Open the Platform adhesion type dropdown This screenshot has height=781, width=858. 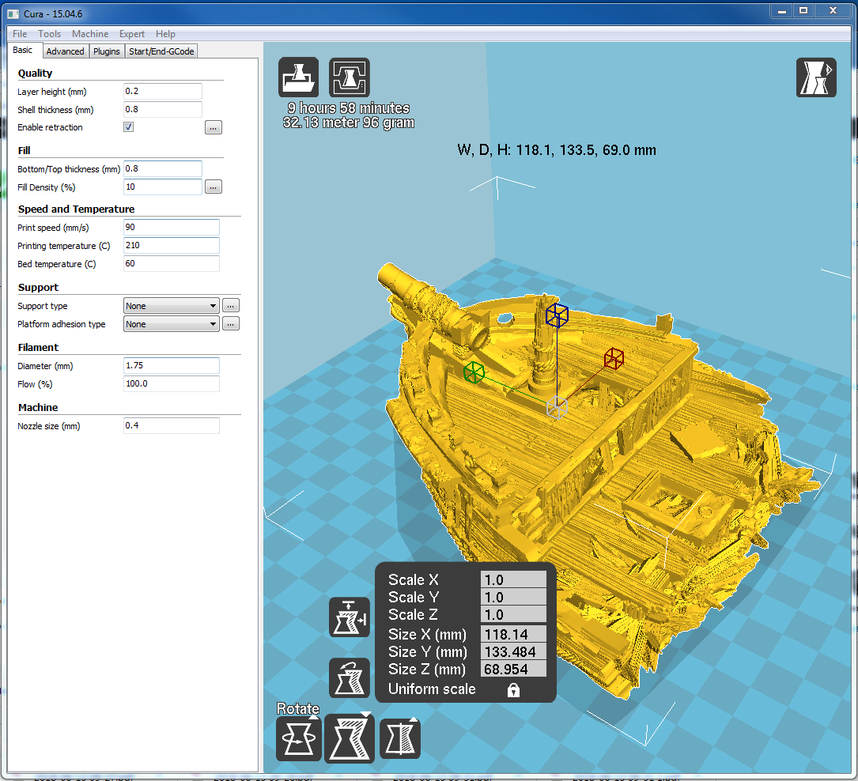[x=172, y=324]
